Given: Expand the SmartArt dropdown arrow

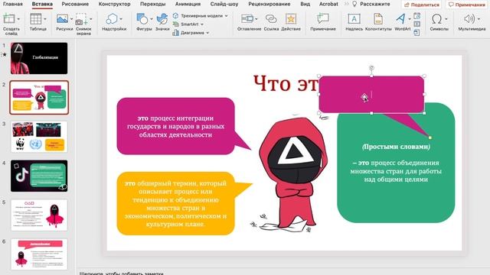Looking at the screenshot, I should coord(202,24).
